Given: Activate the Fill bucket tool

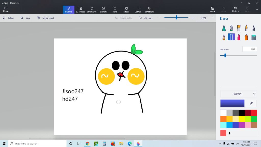Looking at the screenshot, I should [254, 37].
